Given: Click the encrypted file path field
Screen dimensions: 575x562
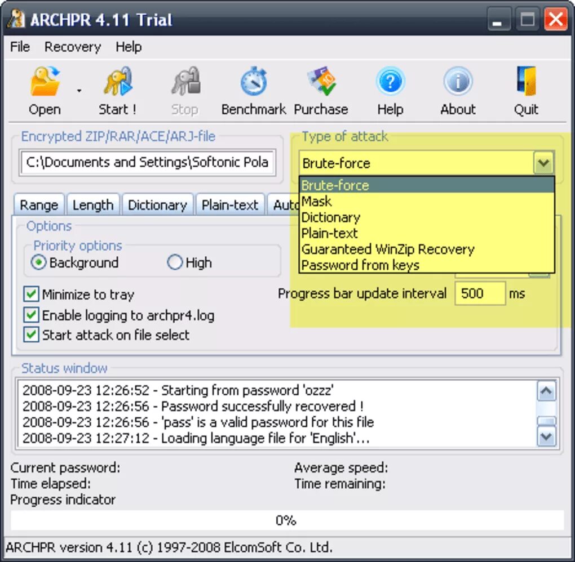Looking at the screenshot, I should click(x=148, y=162).
